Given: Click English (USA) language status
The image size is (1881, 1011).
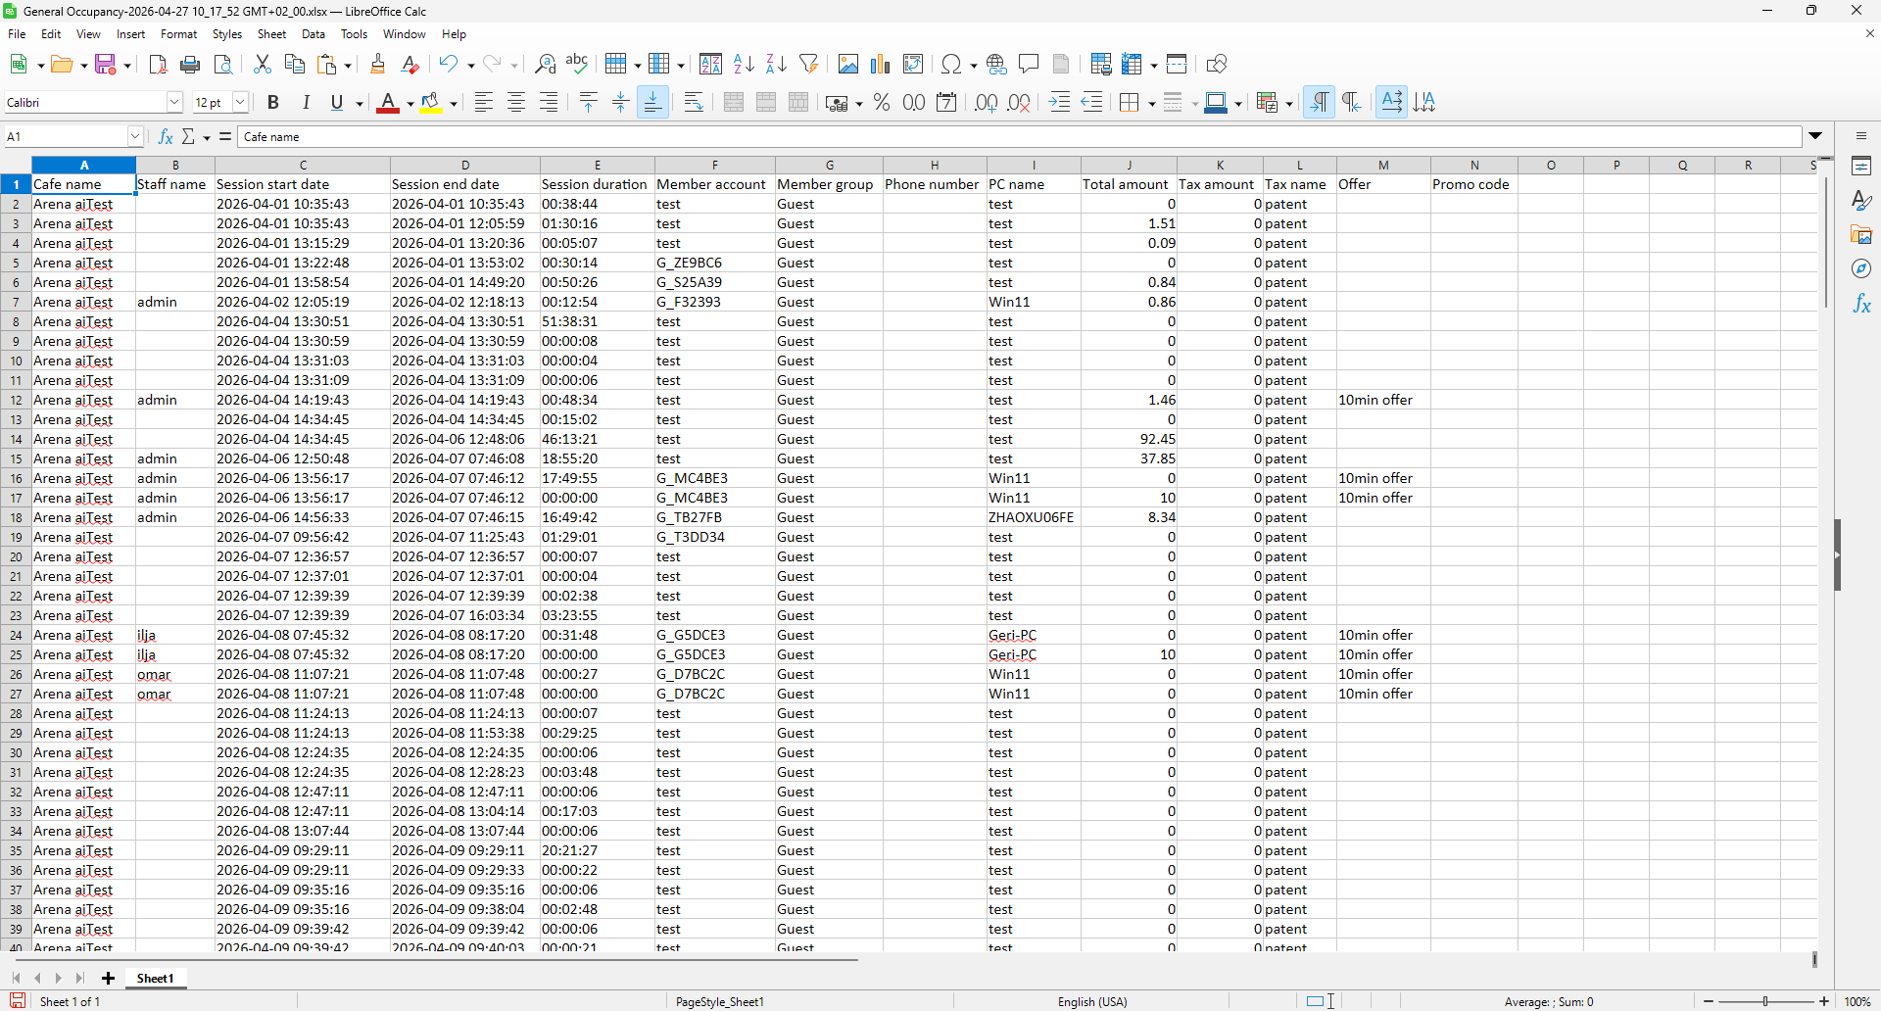Looking at the screenshot, I should 1092,1002.
